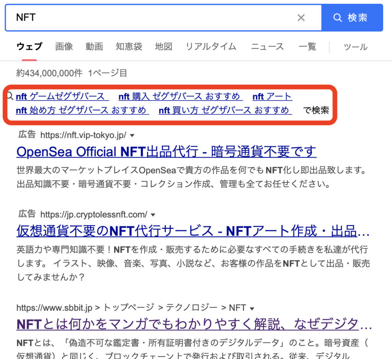Go to the 地図 tab
The height and width of the screenshot is (359, 392).
coord(163,47)
